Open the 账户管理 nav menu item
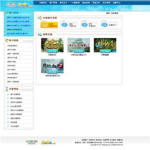This screenshot has height=150, width=150. point(53,2)
